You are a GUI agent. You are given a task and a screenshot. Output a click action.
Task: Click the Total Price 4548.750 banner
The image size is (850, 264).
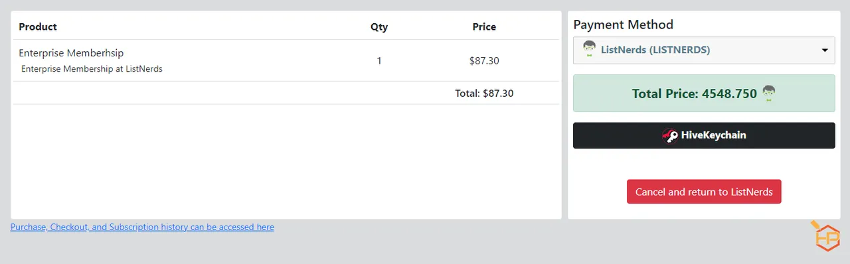click(704, 94)
